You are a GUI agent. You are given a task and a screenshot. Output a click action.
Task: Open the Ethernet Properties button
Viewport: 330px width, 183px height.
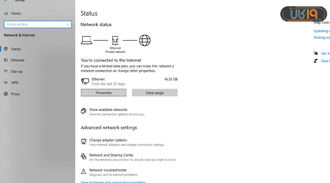pyautogui.click(x=103, y=93)
